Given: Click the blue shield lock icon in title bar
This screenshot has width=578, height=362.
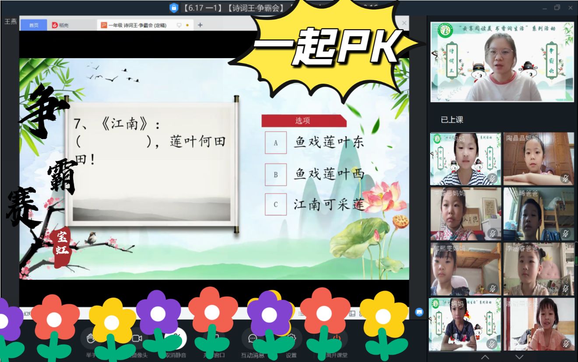Looking at the screenshot, I should (x=174, y=8).
